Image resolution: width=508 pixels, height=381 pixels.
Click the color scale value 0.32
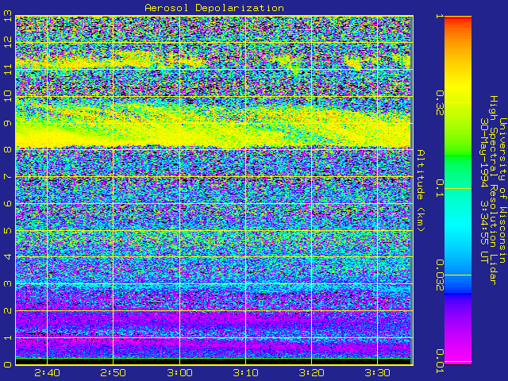click(x=439, y=102)
